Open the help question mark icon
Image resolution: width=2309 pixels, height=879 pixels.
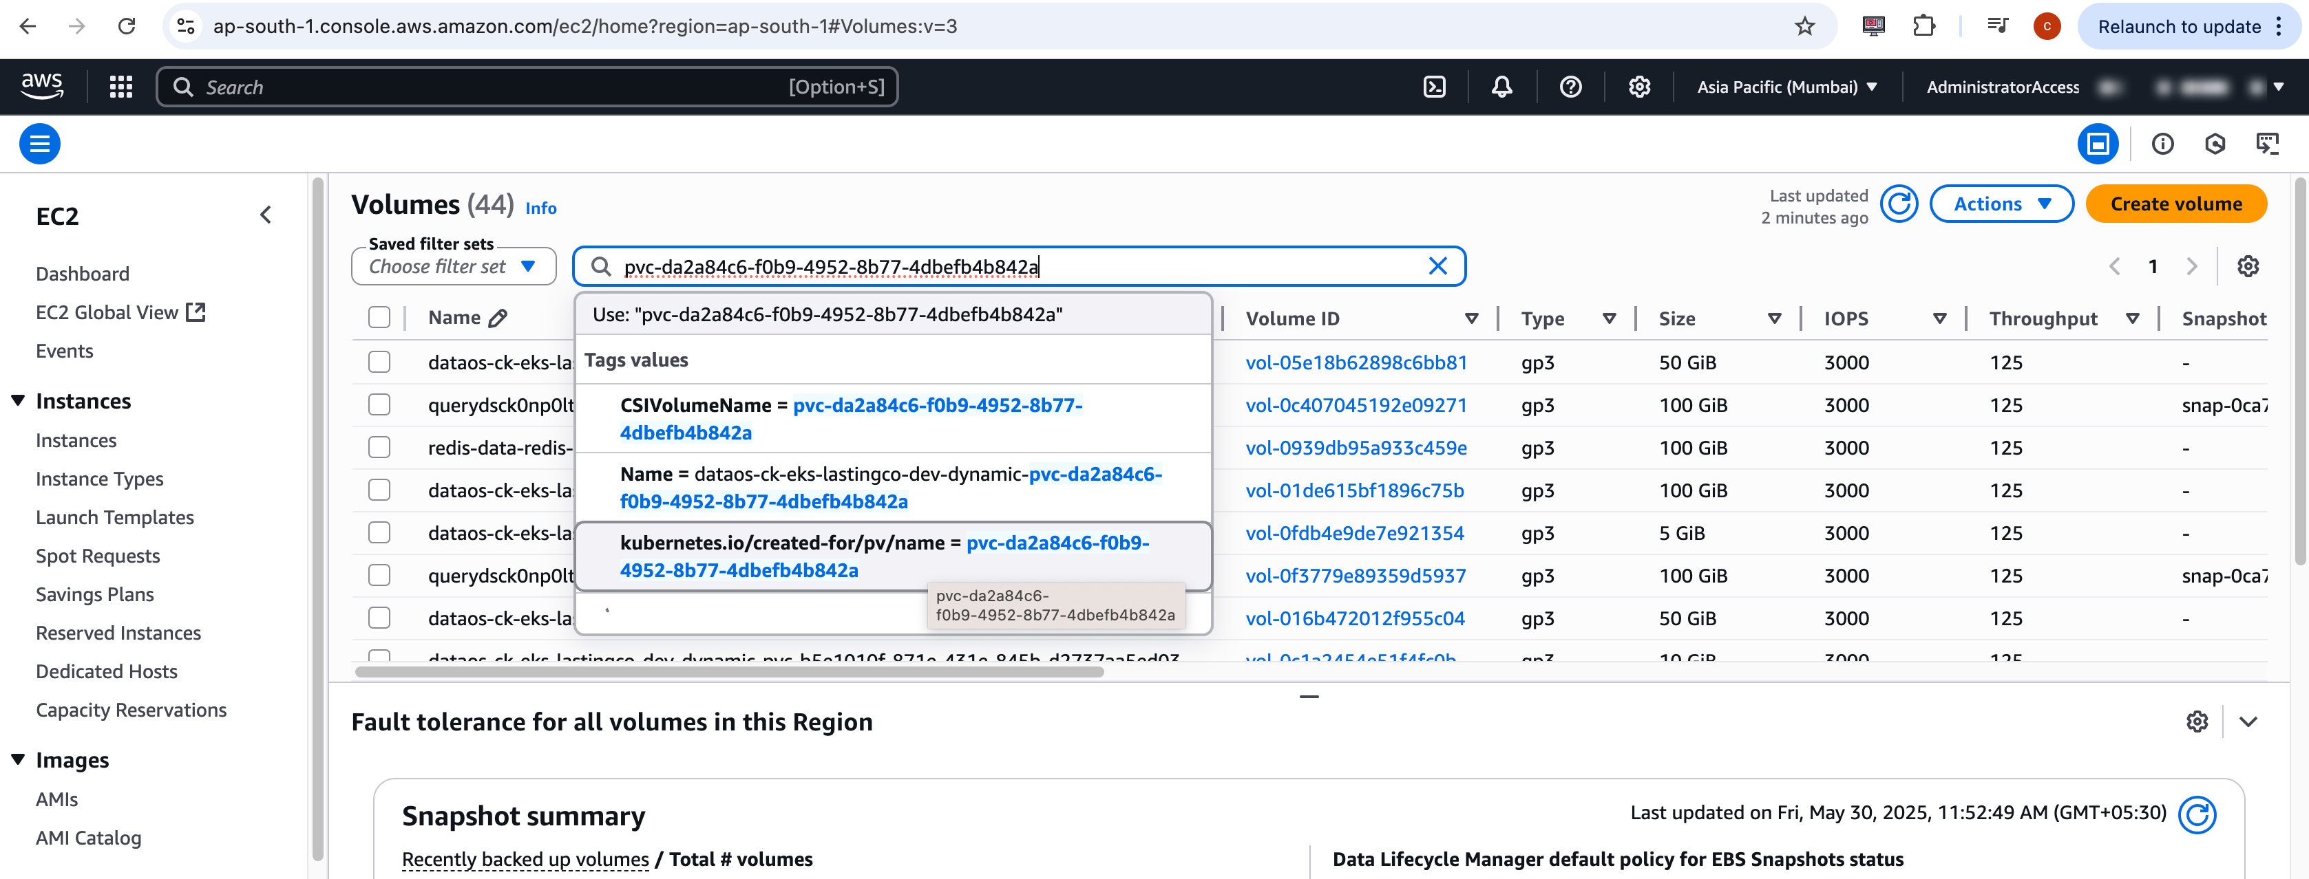click(1570, 87)
